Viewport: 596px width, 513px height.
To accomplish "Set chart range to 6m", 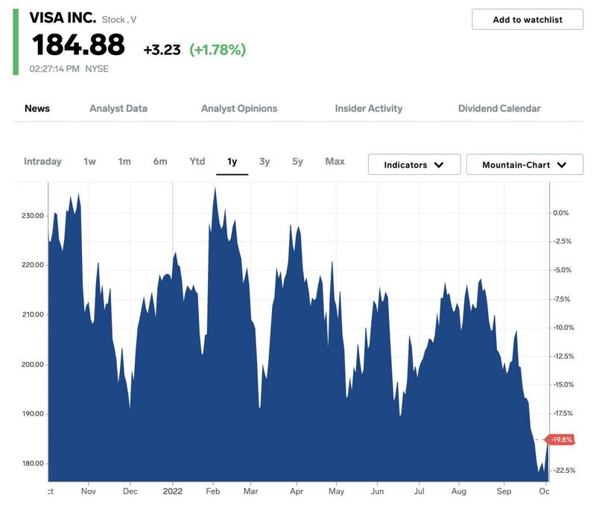I will 160,162.
